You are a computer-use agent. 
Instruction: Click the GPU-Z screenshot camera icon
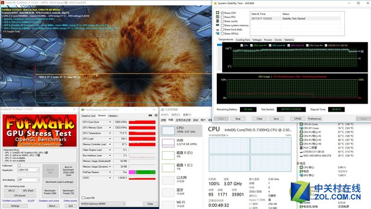pyautogui.click(x=150, y=115)
